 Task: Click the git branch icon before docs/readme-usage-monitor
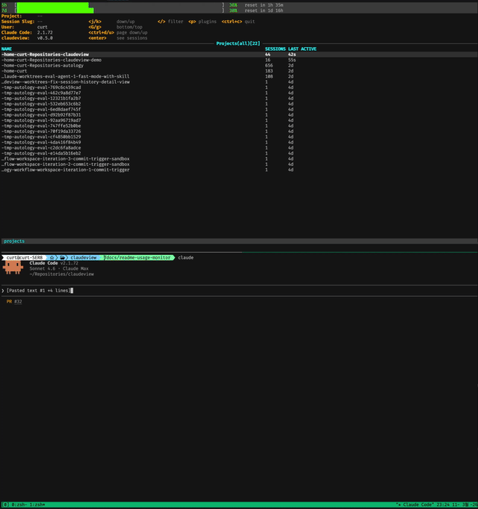[x=105, y=257]
